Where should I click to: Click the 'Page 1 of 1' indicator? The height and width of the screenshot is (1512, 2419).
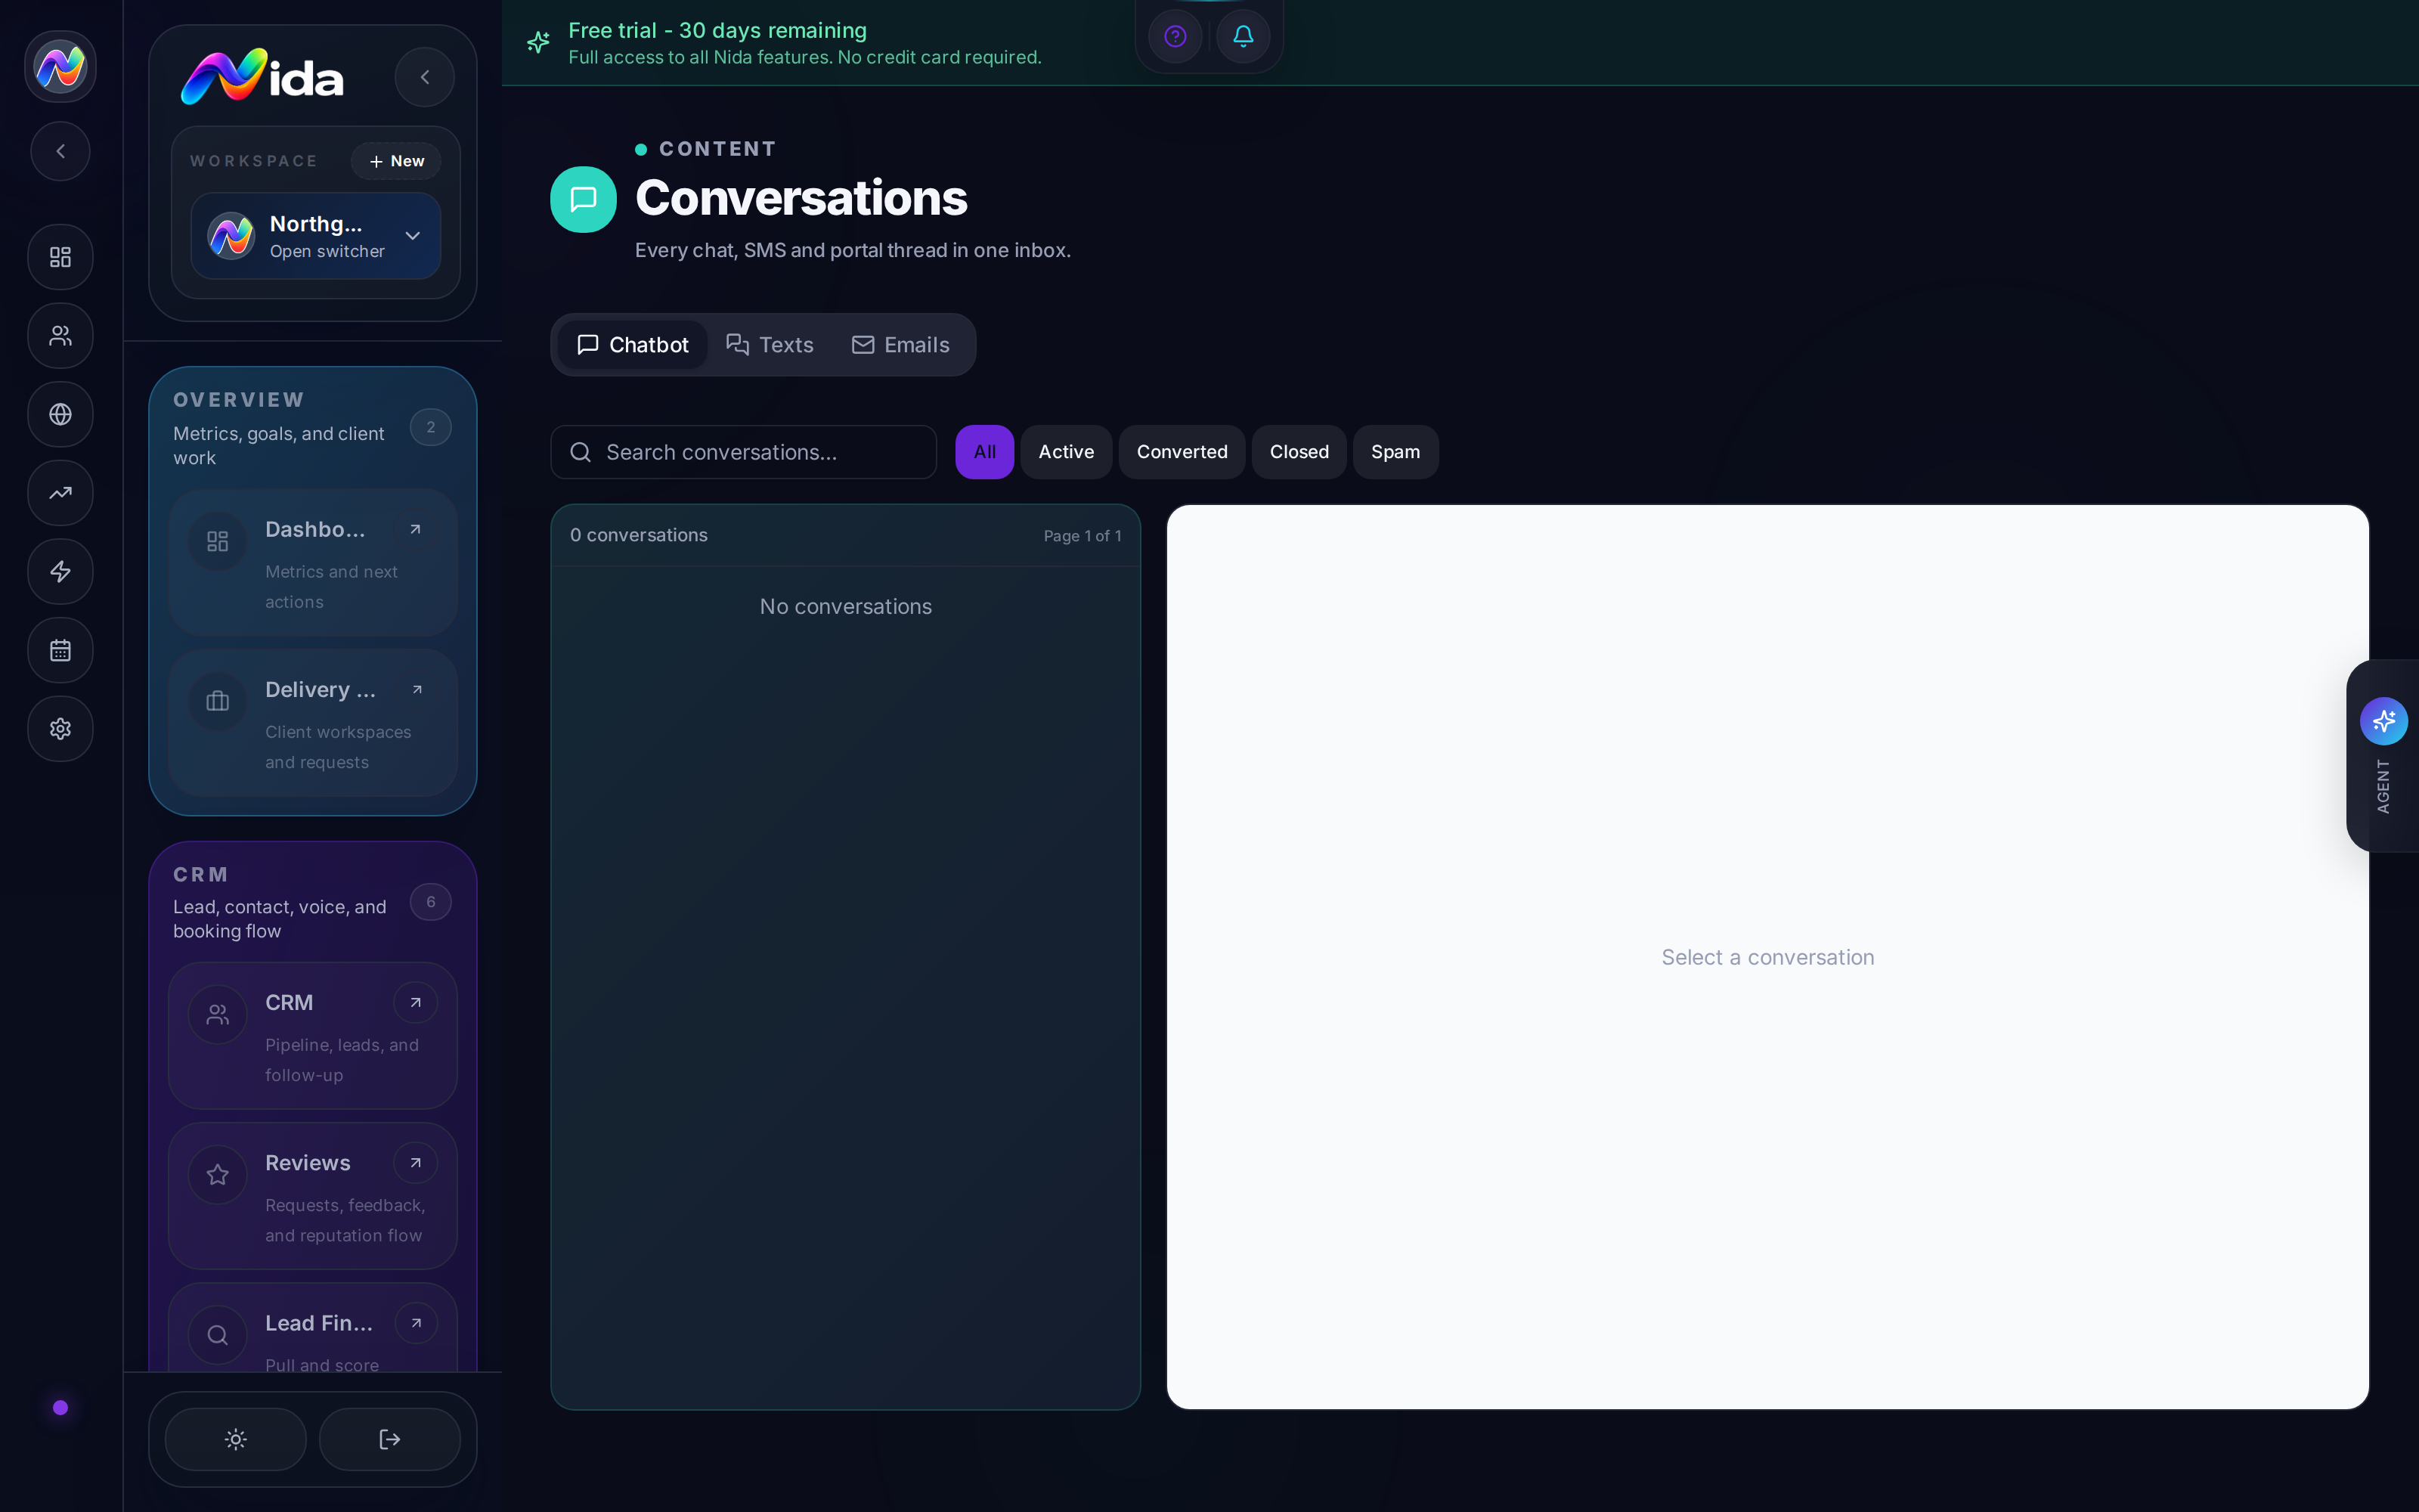[1083, 536]
